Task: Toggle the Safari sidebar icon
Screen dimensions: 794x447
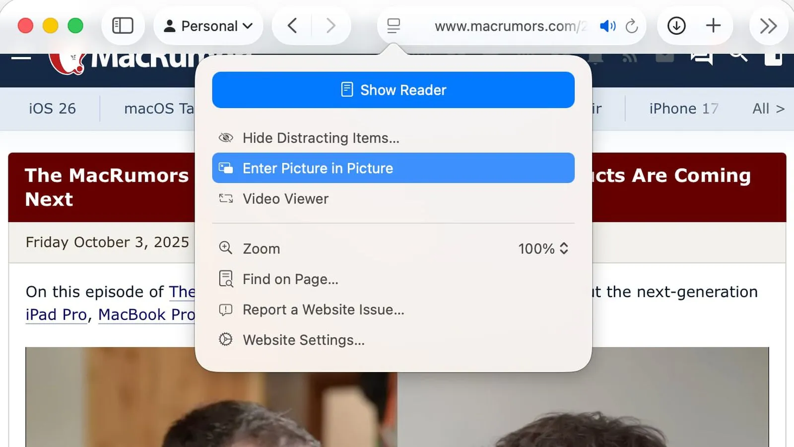Action: click(x=123, y=25)
